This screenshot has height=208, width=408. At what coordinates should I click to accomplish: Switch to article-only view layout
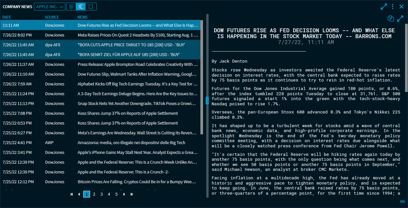[x=91, y=7]
